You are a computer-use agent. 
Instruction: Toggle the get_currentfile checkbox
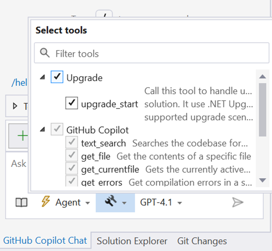(72, 168)
